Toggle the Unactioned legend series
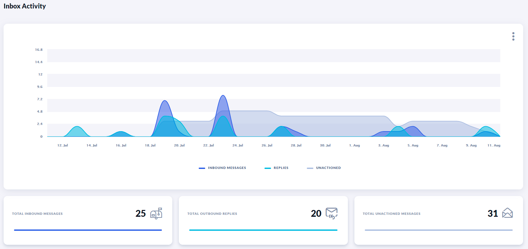528x249 pixels. tap(328, 168)
